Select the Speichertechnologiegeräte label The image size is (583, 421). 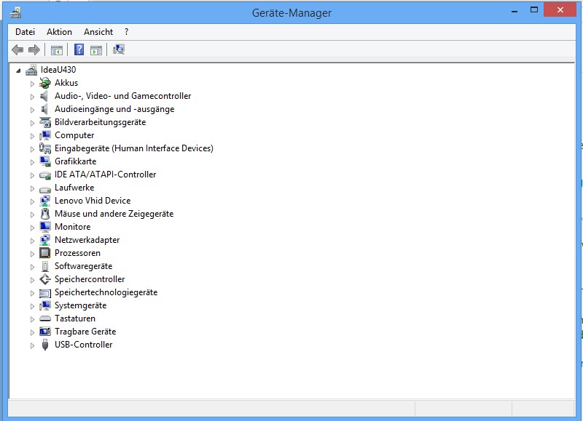point(106,292)
